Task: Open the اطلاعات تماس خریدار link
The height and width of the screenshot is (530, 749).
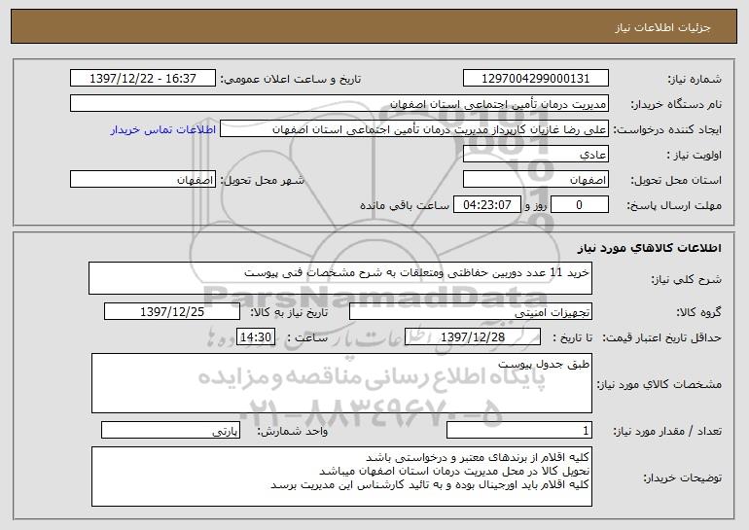Action: pos(163,130)
